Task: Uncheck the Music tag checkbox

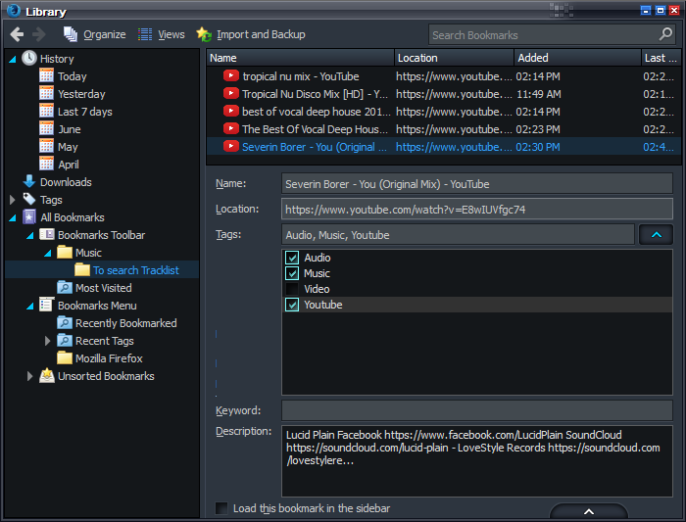Action: click(292, 273)
